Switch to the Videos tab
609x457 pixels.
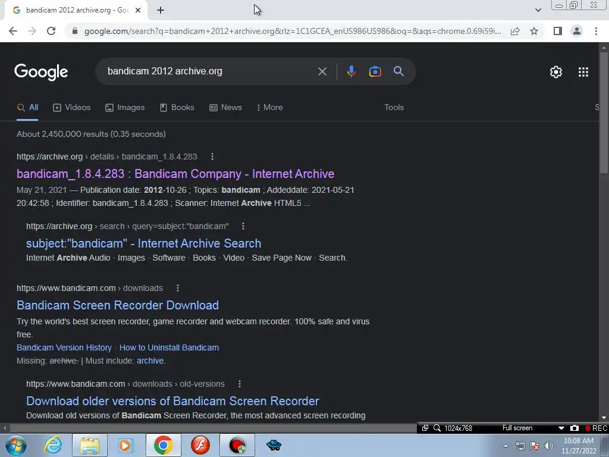[x=72, y=108]
